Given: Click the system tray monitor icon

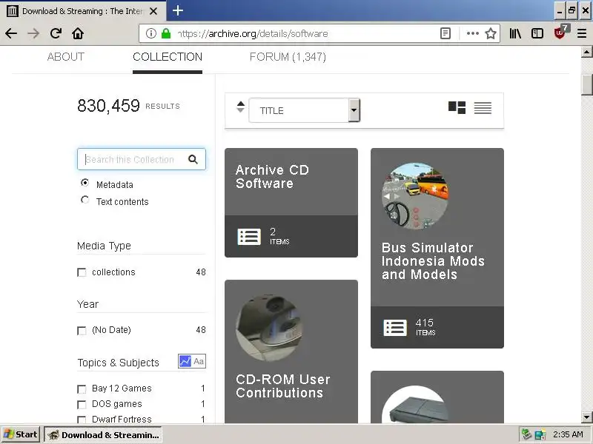Looking at the screenshot, I should click(540, 435).
